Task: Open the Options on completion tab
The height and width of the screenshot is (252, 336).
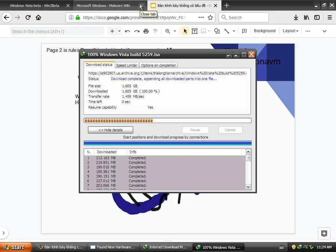Action: pos(158,65)
